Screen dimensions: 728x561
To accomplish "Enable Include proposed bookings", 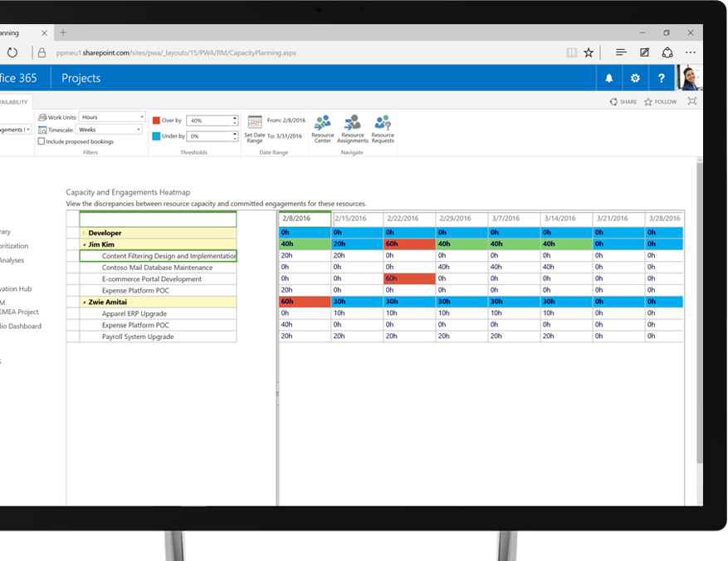I will coord(41,141).
